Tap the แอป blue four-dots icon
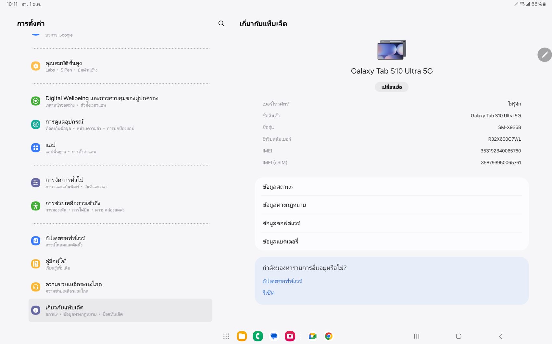Viewport: 552px width, 344px height. click(36, 148)
